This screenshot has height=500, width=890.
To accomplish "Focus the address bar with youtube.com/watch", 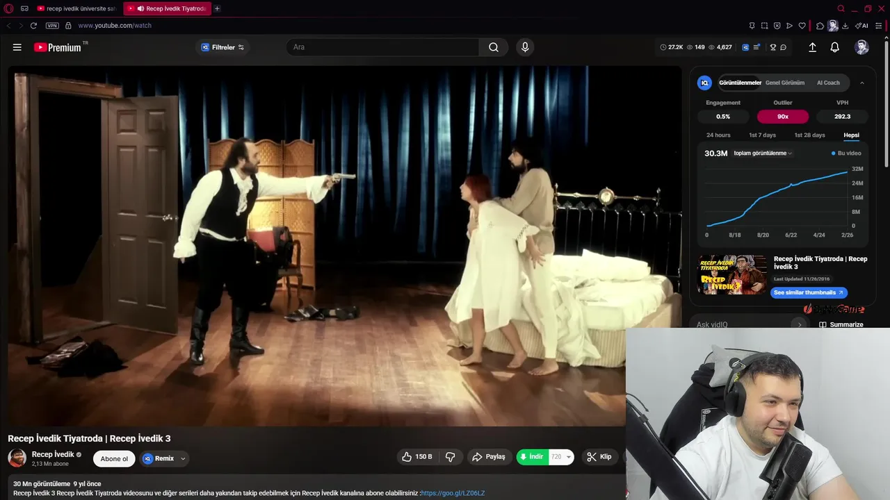I will tap(114, 26).
